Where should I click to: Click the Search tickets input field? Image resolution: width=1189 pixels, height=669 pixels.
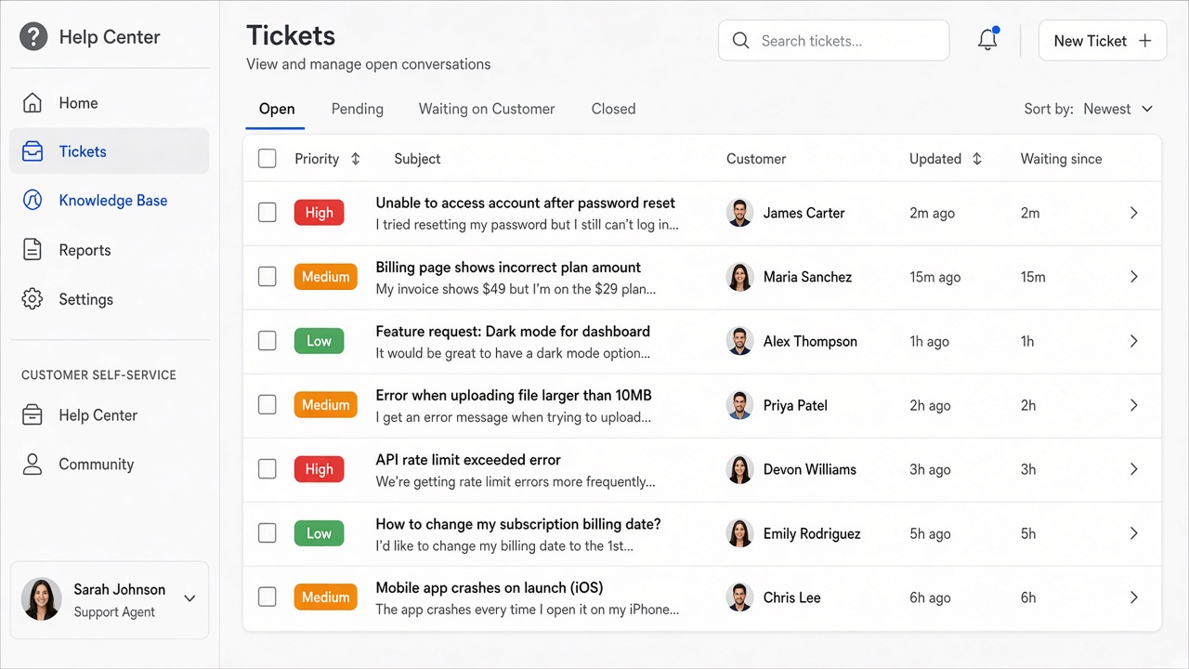(834, 41)
